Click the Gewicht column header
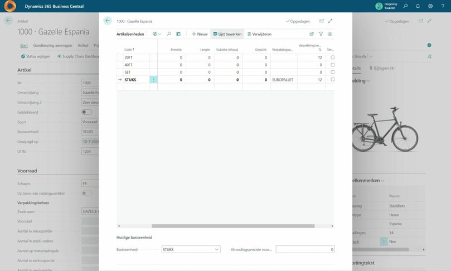The image size is (451, 271). point(260,50)
